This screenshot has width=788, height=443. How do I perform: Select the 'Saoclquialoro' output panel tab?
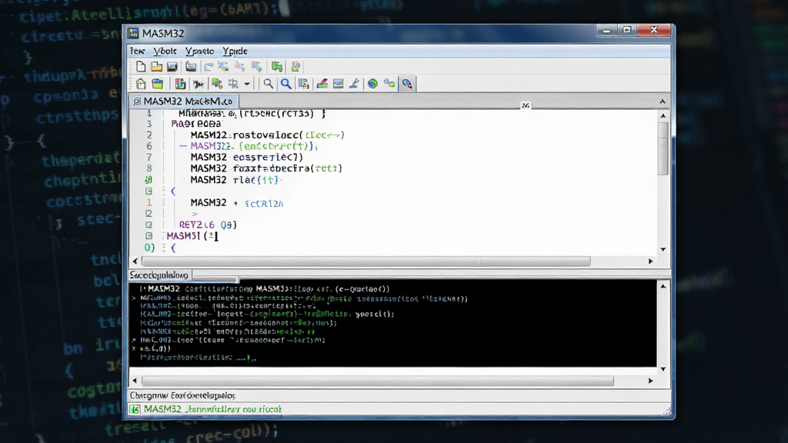tap(159, 275)
